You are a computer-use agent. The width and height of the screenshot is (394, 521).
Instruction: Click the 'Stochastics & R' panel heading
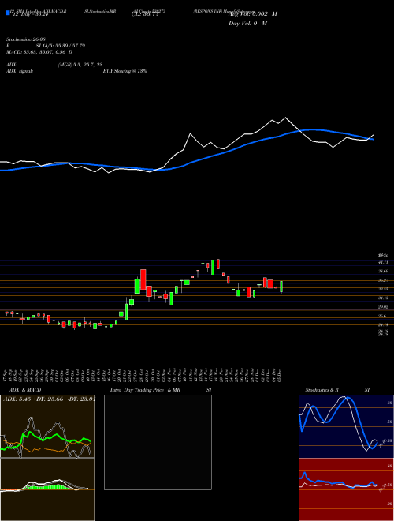pyautogui.click(x=322, y=390)
